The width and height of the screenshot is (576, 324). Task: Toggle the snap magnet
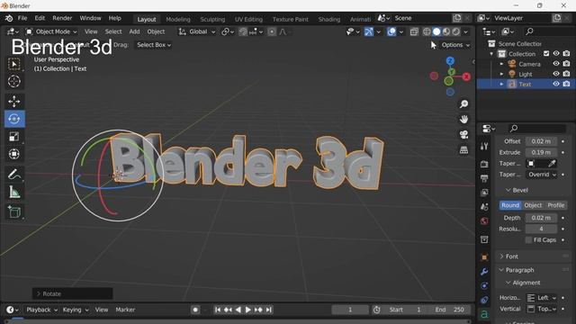click(x=243, y=32)
